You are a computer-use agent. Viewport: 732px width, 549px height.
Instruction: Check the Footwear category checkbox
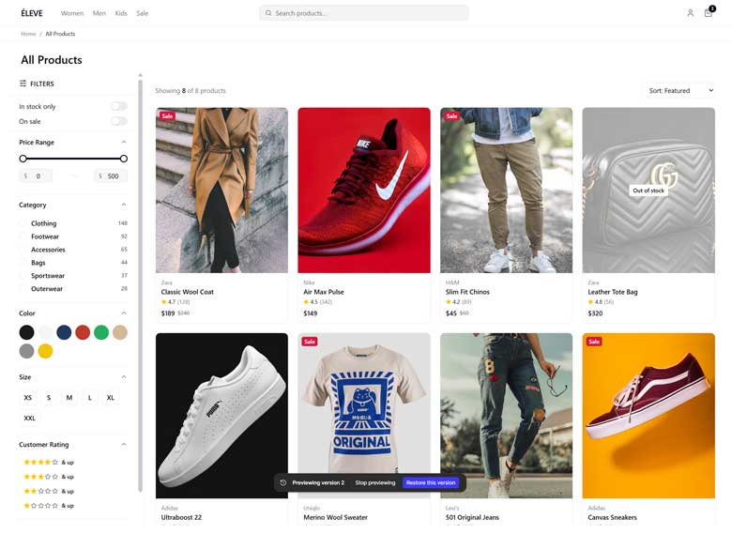click(x=23, y=236)
